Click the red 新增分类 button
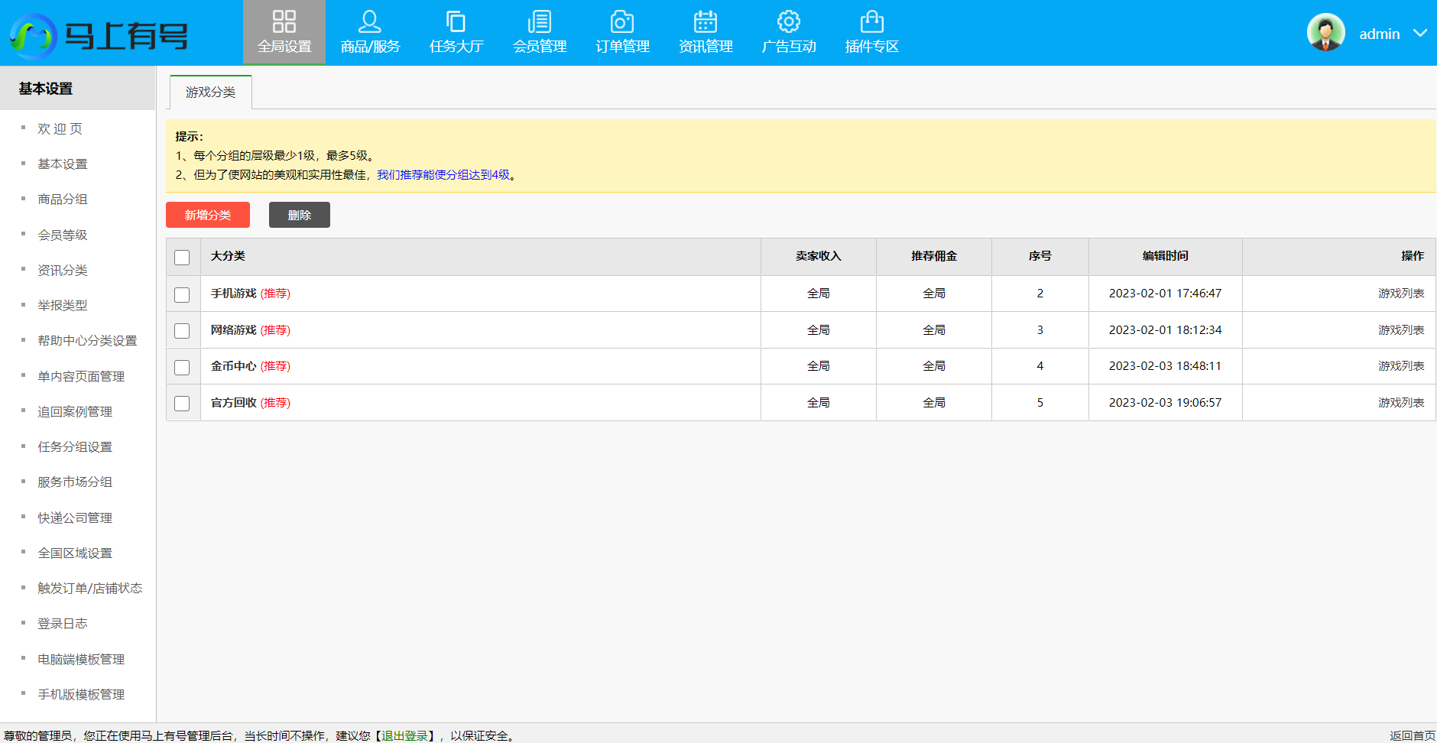The image size is (1437, 743). [208, 215]
